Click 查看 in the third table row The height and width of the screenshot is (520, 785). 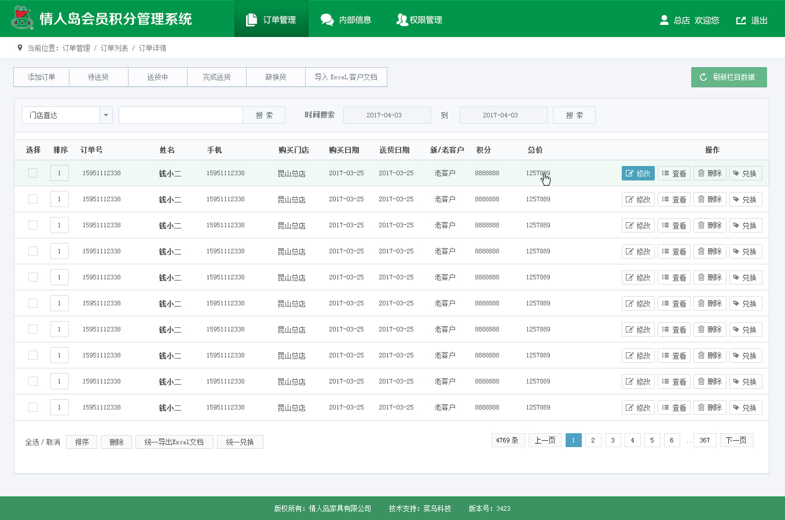tap(674, 226)
